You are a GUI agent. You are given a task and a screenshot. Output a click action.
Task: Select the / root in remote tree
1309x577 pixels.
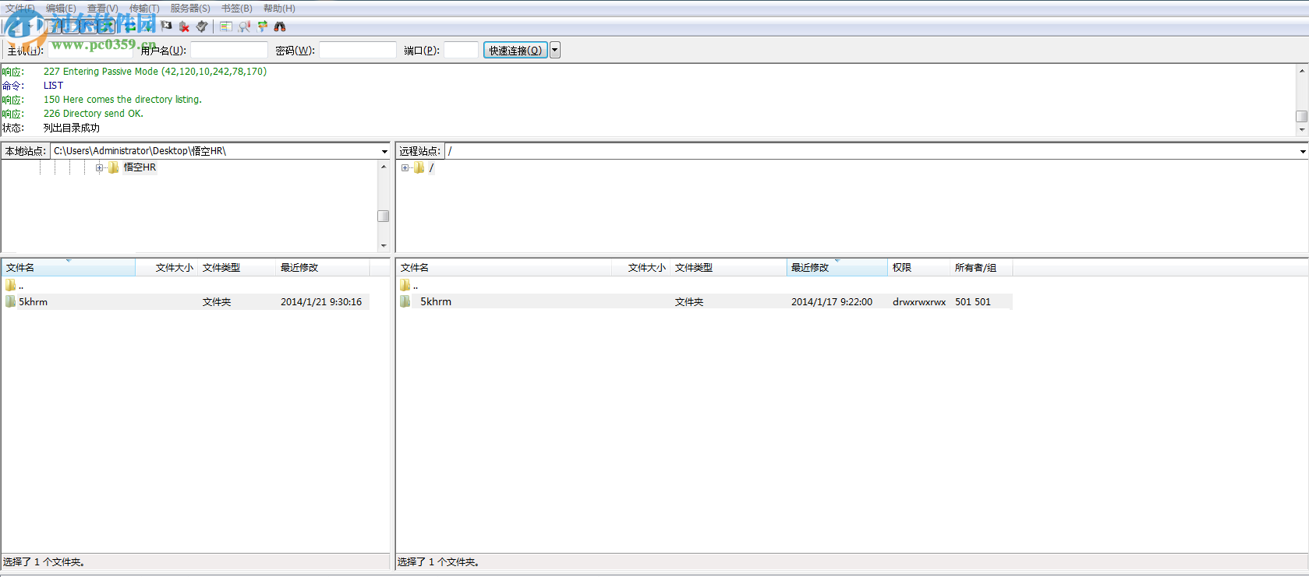pos(431,167)
